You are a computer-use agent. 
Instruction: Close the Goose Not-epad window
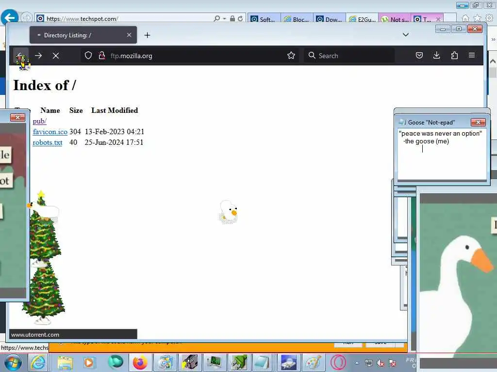click(x=478, y=122)
